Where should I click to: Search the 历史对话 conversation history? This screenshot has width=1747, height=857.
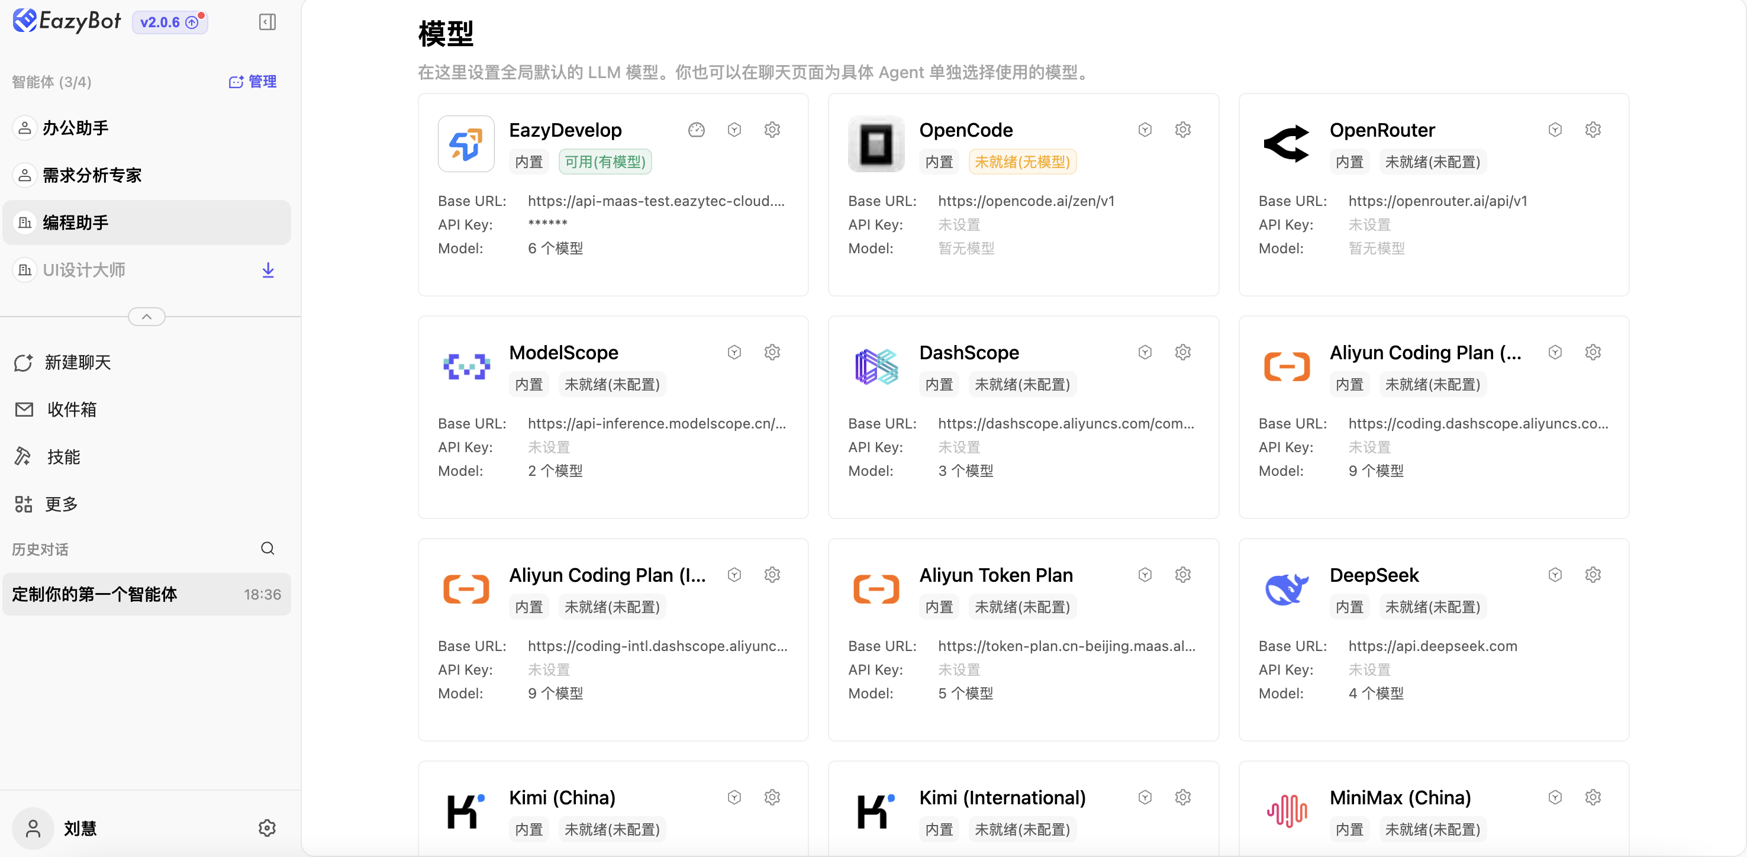[268, 549]
